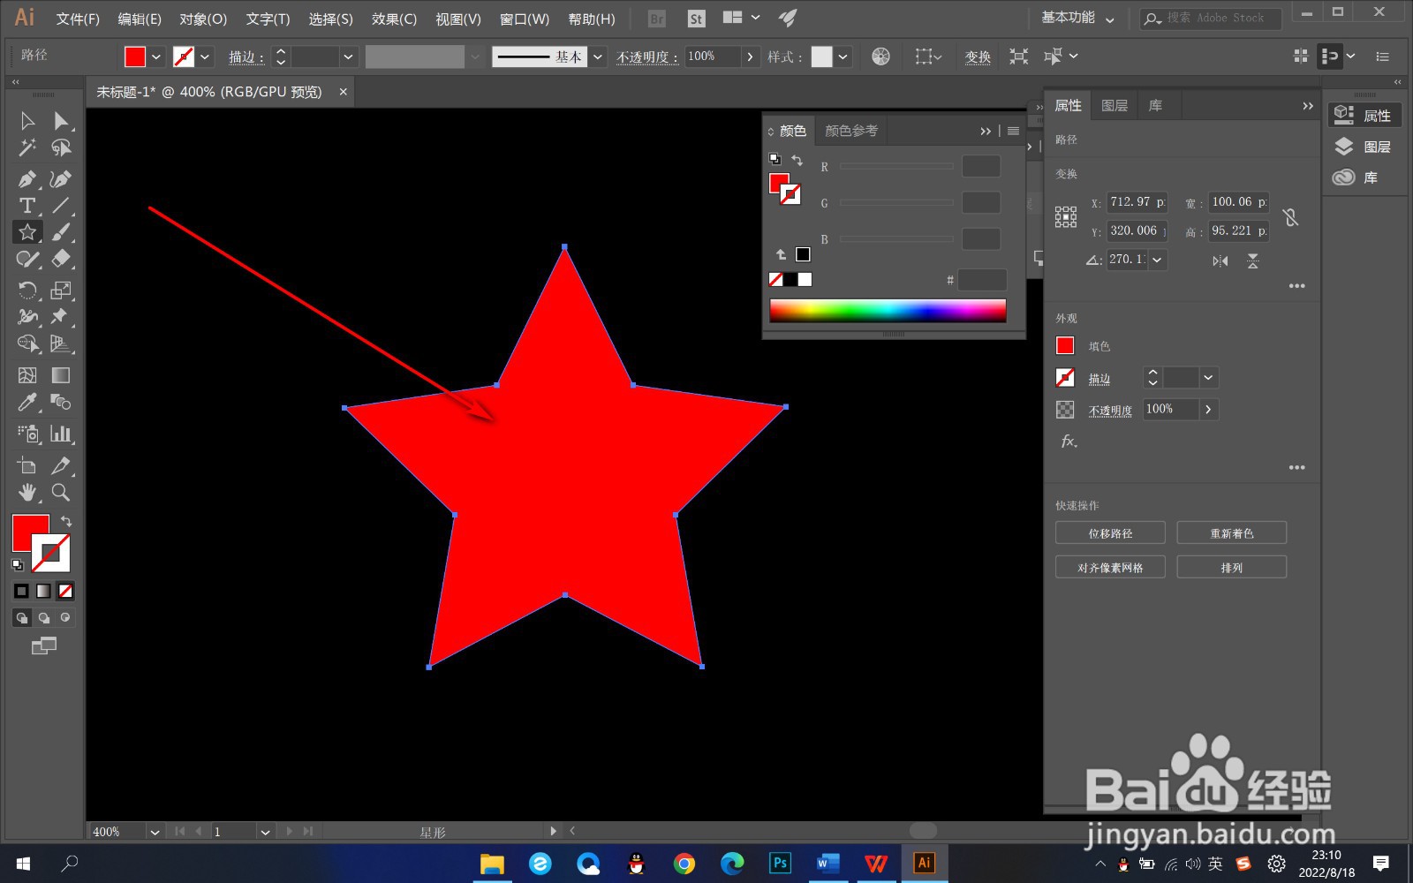Choose the Lasso tool
The height and width of the screenshot is (883, 1413).
pos(60,147)
